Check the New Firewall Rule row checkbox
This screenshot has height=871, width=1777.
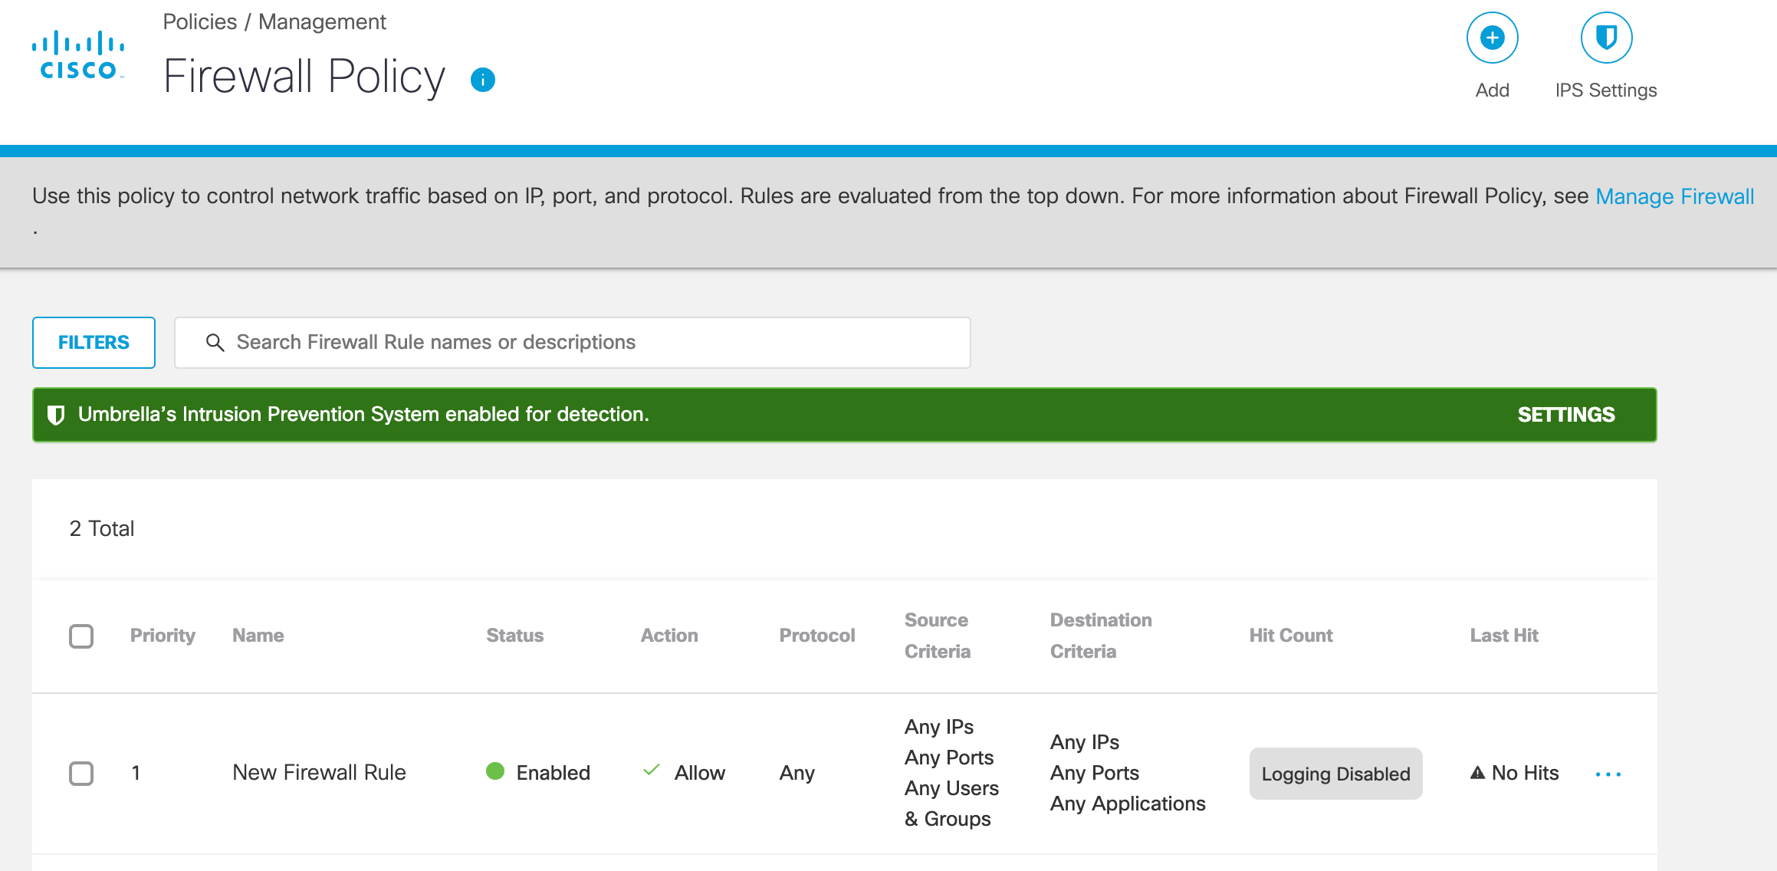pos(81,773)
